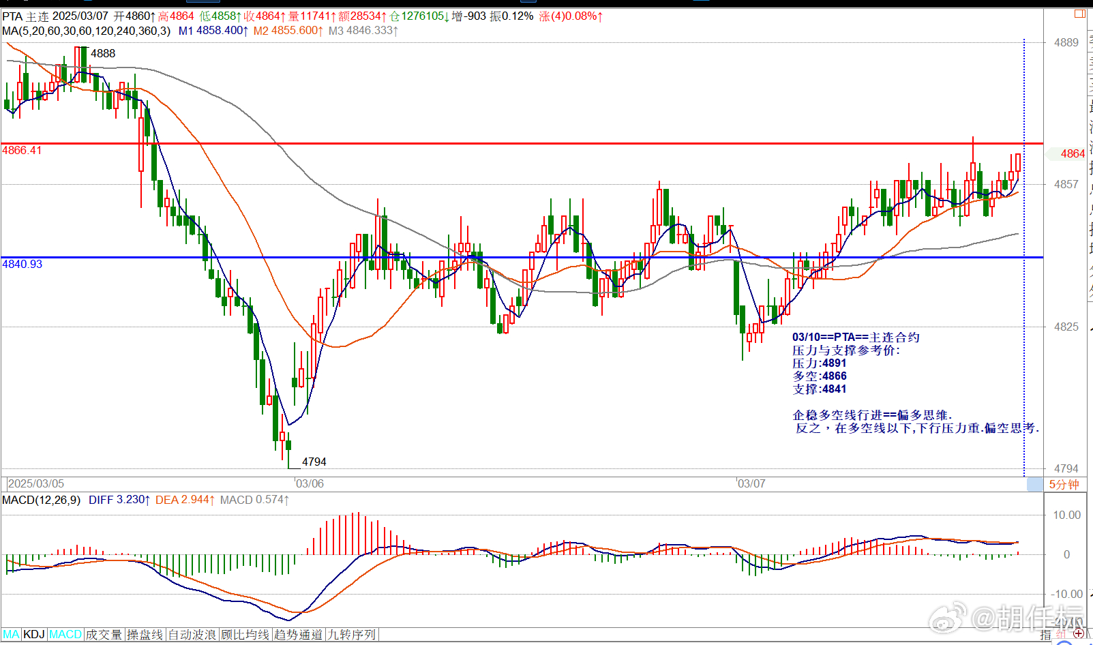This screenshot has width=1093, height=645.
Task: Select the 九转序列 indicator tab
Action: tap(351, 635)
